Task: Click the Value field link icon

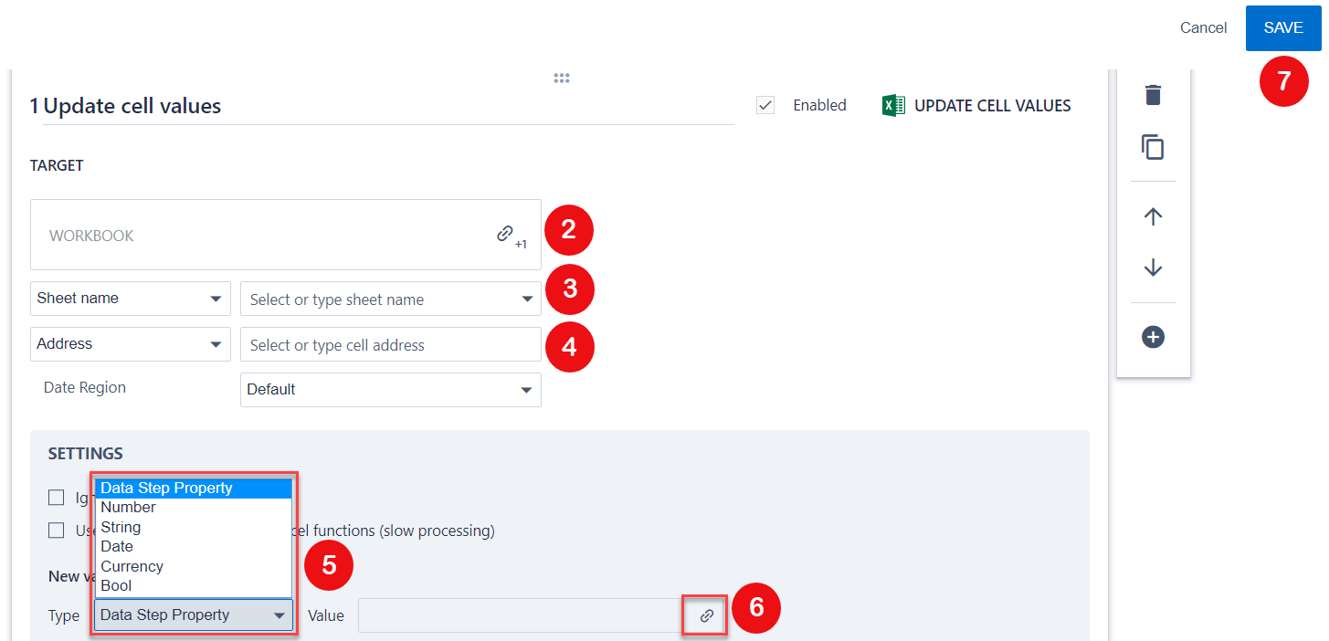Action: click(706, 616)
